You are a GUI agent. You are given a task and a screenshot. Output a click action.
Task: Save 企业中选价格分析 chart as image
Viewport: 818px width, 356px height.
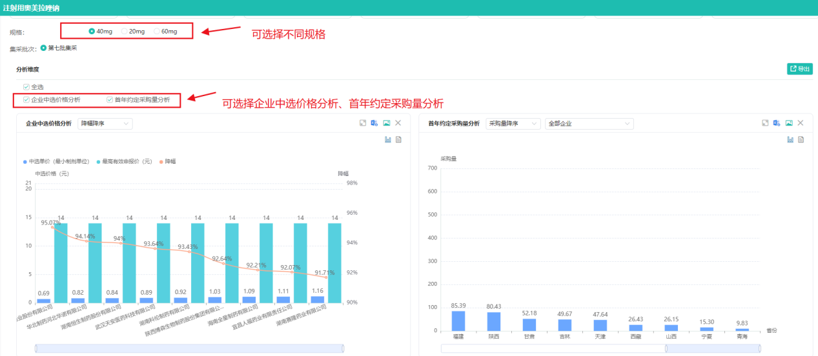[387, 123]
